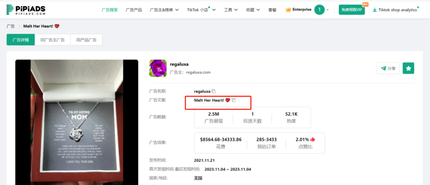Select the 广告详情 tab
The width and height of the screenshot is (430, 185).
[21, 40]
